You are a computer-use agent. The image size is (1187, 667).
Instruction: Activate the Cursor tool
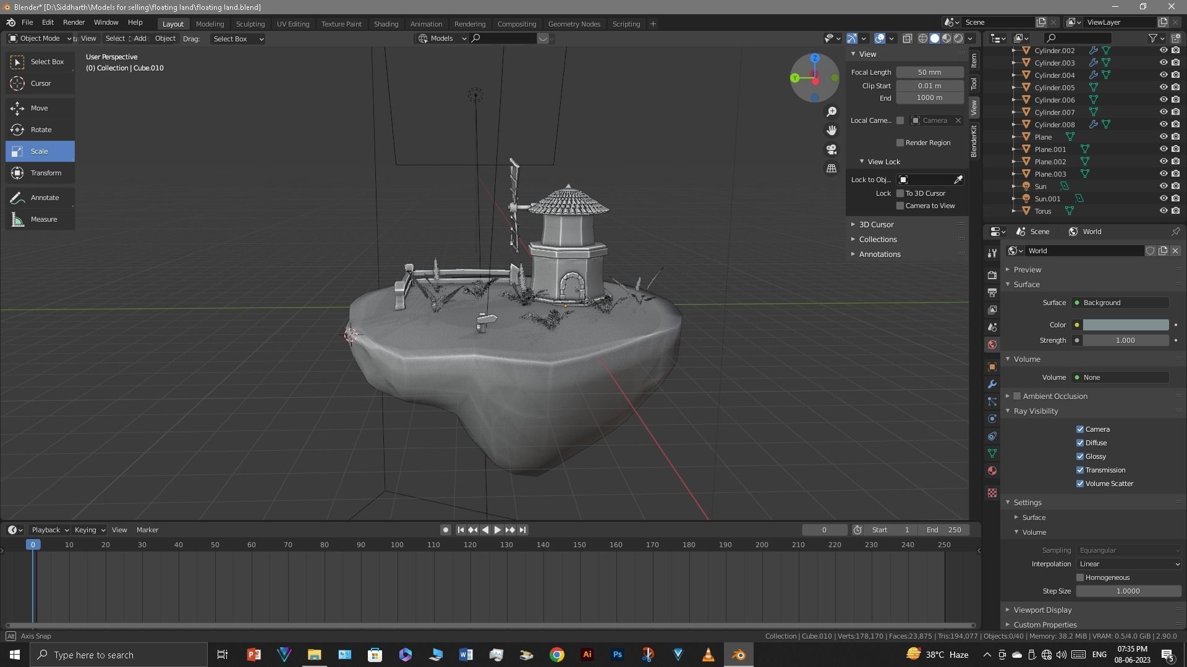click(40, 83)
